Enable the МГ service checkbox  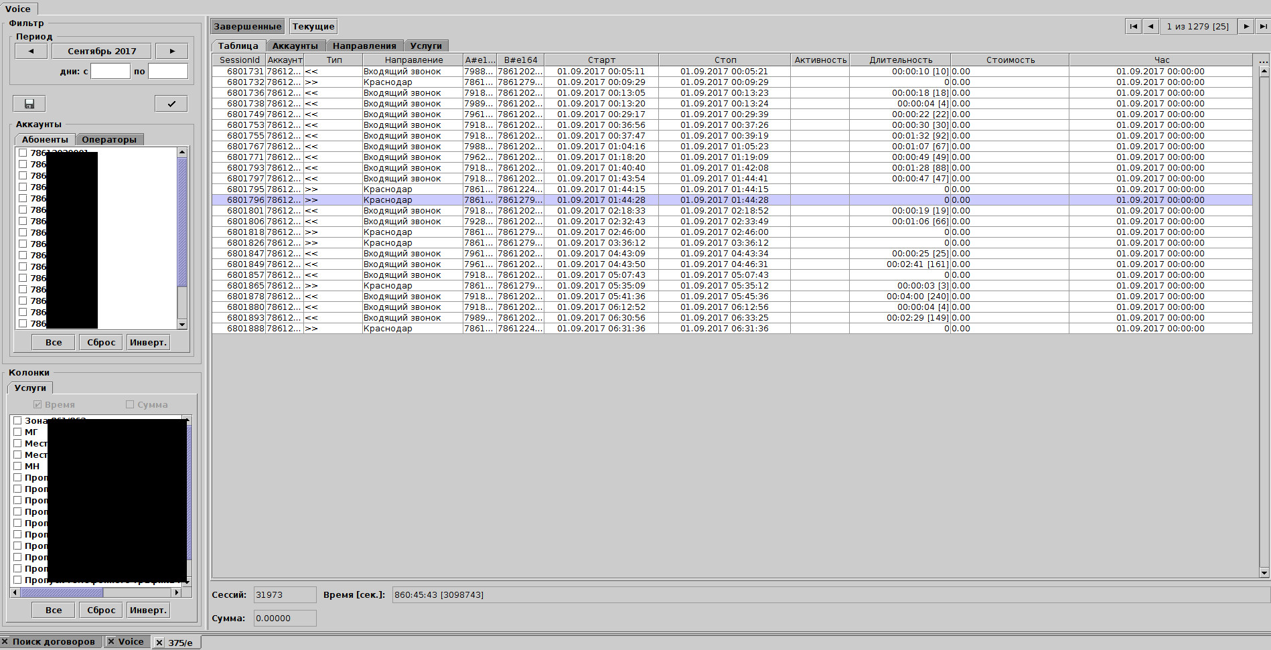18,432
